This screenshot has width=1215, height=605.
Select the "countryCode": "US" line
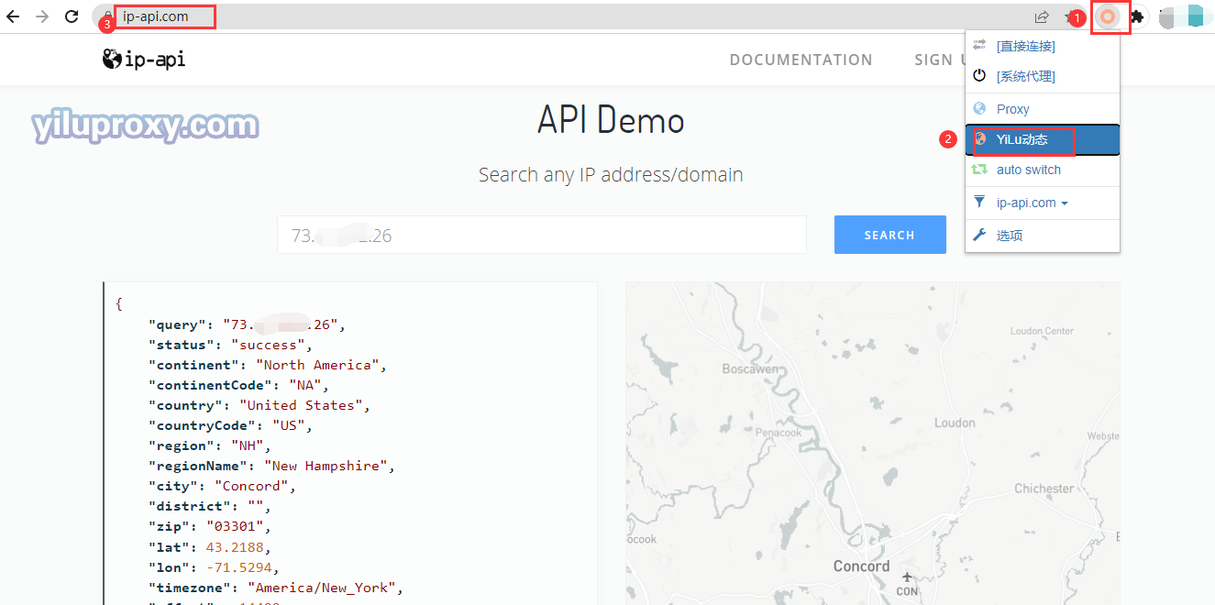[230, 425]
